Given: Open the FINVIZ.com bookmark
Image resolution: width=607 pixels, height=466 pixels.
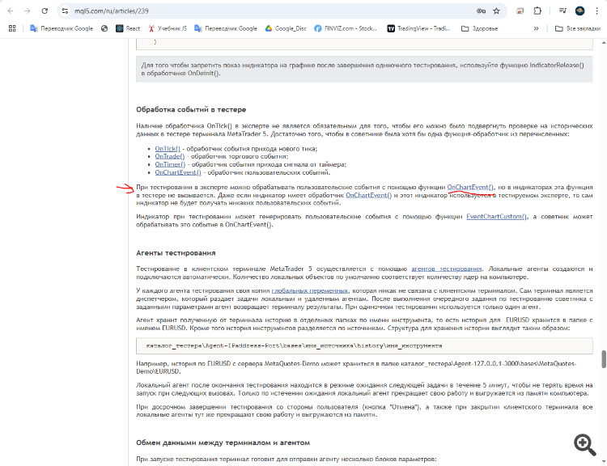Looking at the screenshot, I should 346,28.
